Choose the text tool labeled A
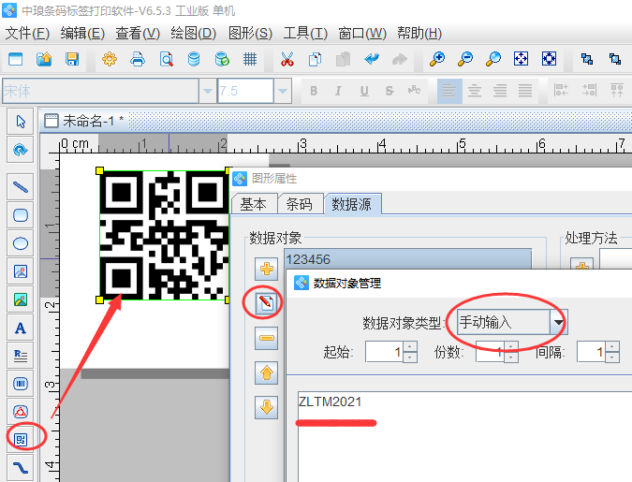This screenshot has height=482, width=632. pyautogui.click(x=21, y=328)
